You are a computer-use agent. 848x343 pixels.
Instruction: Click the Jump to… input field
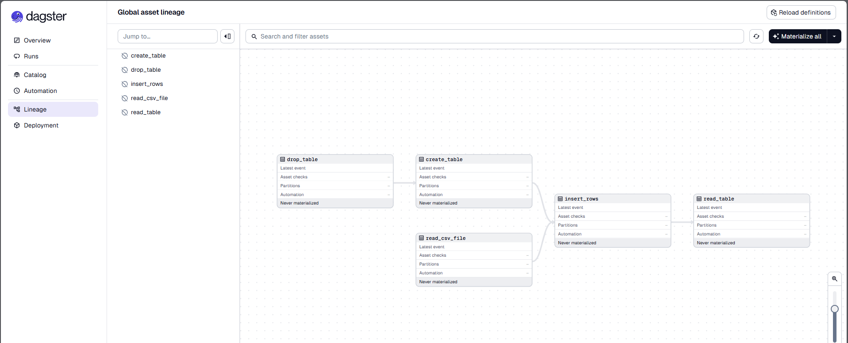pyautogui.click(x=168, y=36)
